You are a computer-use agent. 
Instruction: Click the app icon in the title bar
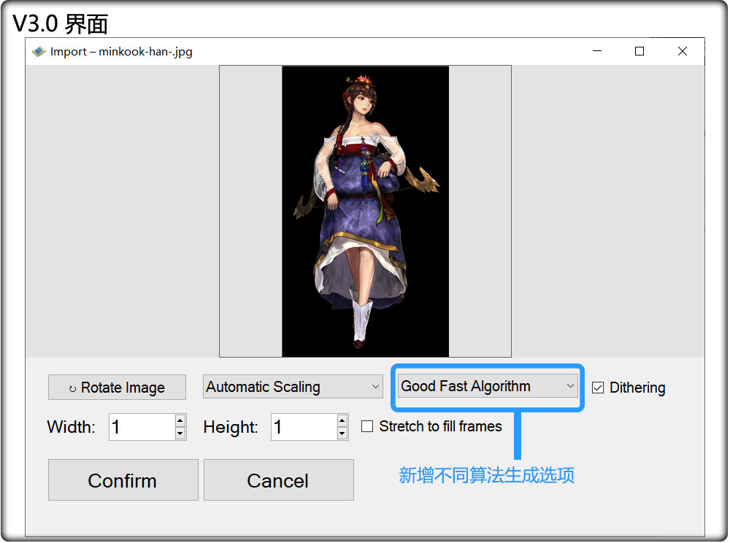point(39,52)
